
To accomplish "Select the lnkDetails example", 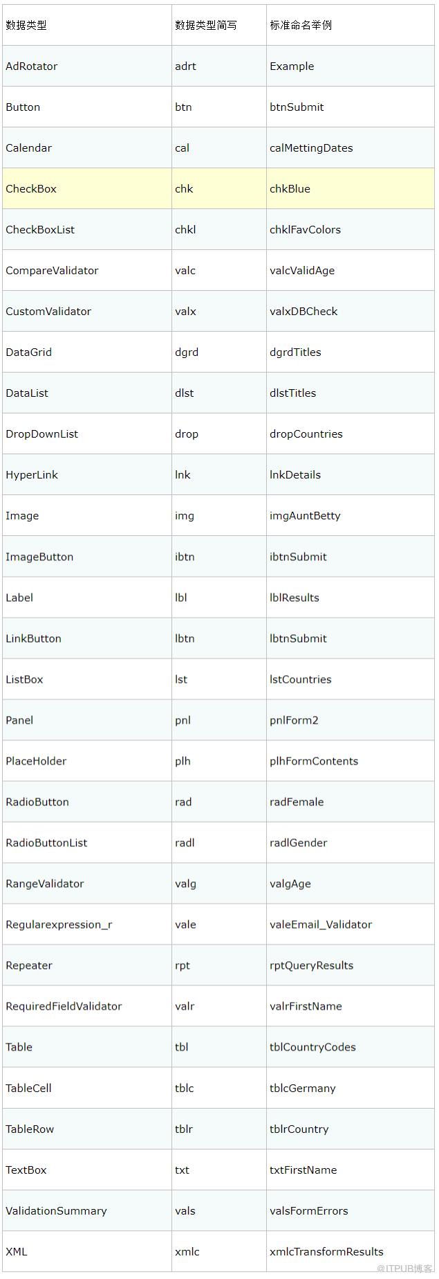I will (x=295, y=474).
